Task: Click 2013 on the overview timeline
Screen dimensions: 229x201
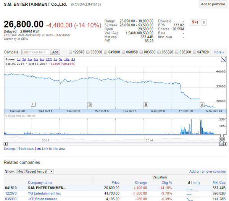Action: click(45, 140)
